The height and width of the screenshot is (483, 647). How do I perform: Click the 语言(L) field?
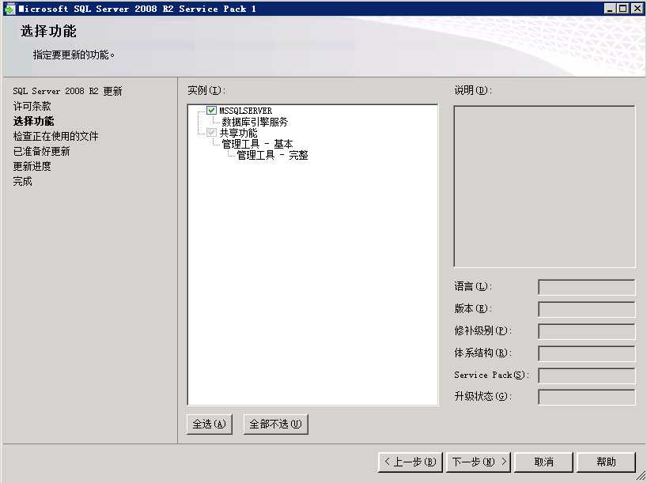[586, 287]
